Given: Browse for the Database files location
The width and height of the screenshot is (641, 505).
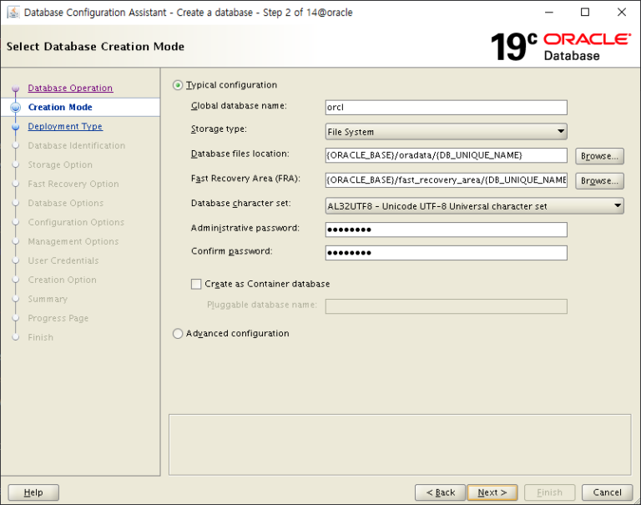Looking at the screenshot, I should click(599, 156).
